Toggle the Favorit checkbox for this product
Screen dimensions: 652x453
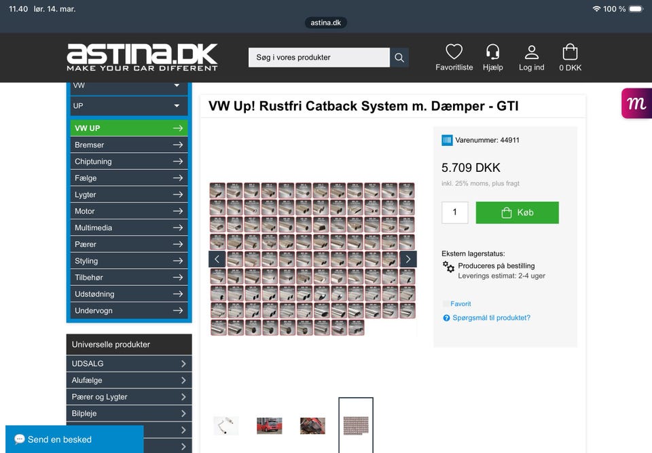446,304
